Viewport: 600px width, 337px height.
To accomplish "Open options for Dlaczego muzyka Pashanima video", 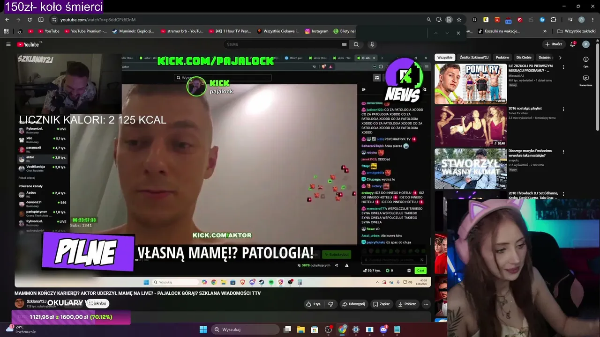I will (563, 152).
